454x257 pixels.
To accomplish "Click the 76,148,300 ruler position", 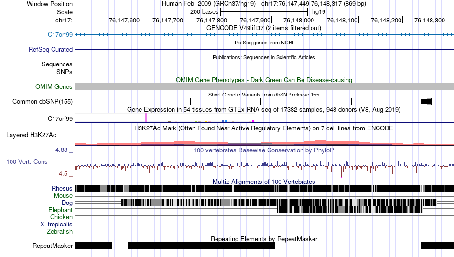I will (x=430, y=20).
